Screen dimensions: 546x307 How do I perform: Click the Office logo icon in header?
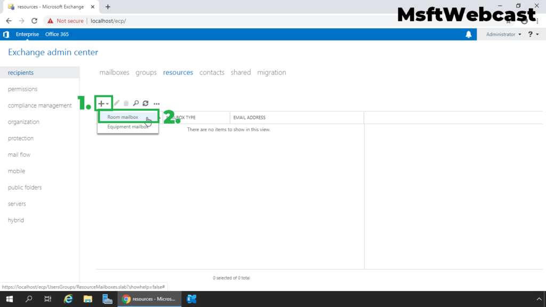6,35
